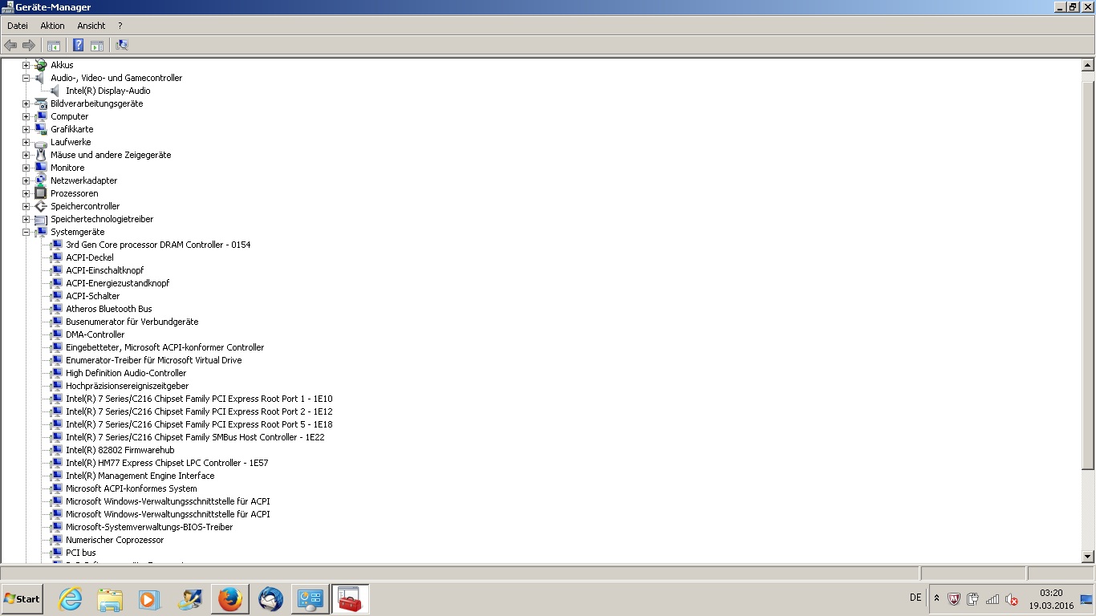This screenshot has width=1096, height=616.
Task: Click the Forward arrow toolbar icon
Action: (x=29, y=46)
